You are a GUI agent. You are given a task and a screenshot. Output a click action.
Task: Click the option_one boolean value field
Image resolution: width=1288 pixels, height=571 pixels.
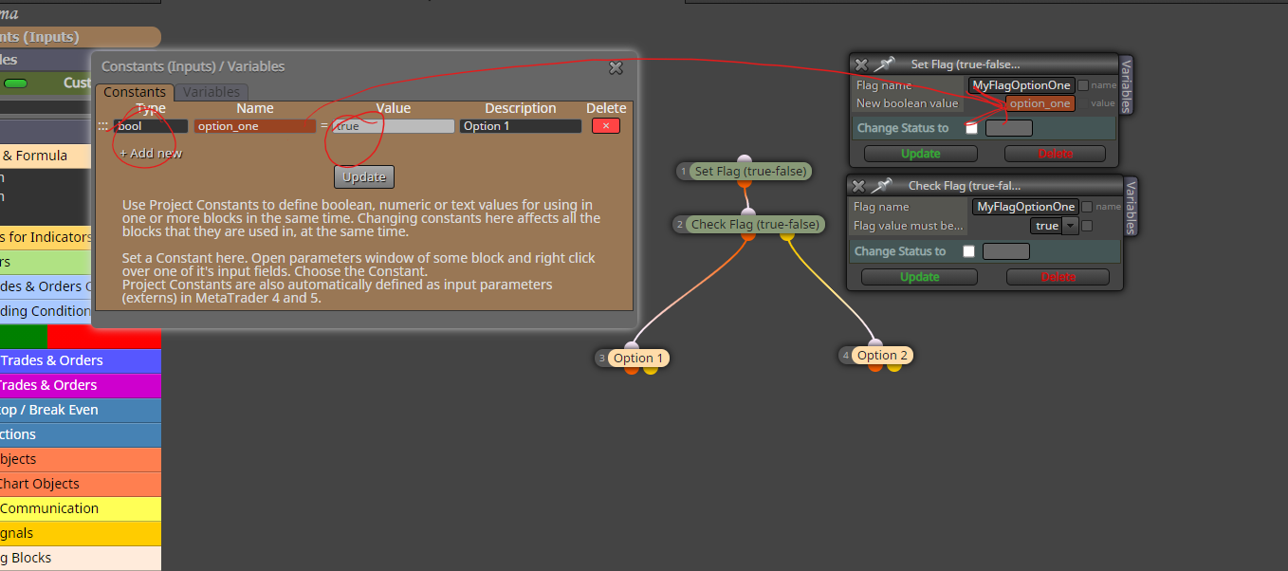1040,103
